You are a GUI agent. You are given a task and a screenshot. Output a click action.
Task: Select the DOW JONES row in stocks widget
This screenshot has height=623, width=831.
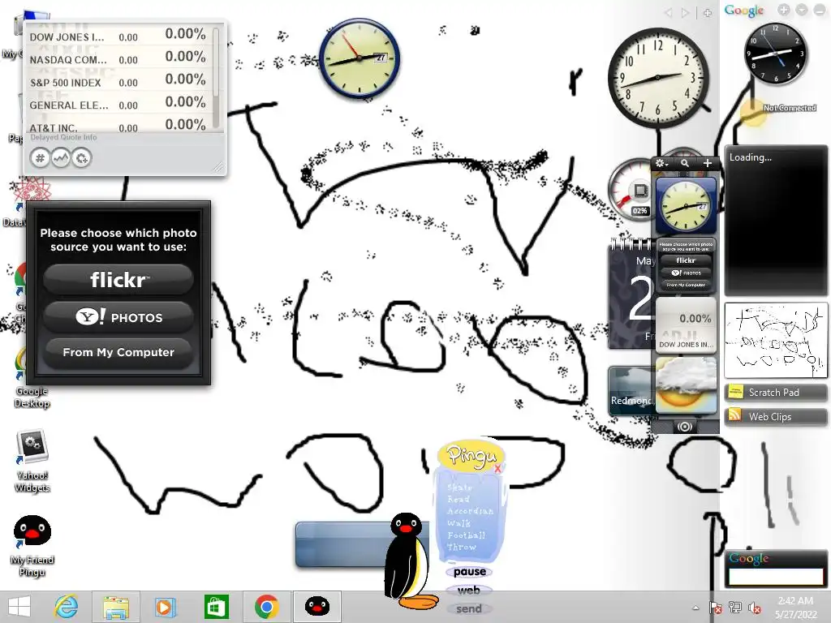(x=118, y=36)
